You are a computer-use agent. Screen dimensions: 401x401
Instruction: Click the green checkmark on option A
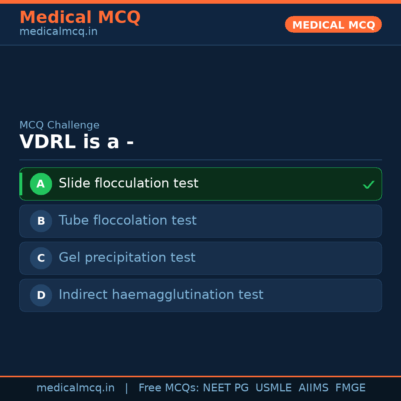(x=368, y=185)
